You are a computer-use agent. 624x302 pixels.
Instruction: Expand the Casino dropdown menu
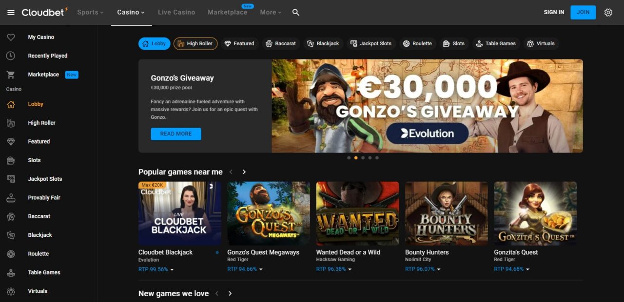tap(131, 12)
